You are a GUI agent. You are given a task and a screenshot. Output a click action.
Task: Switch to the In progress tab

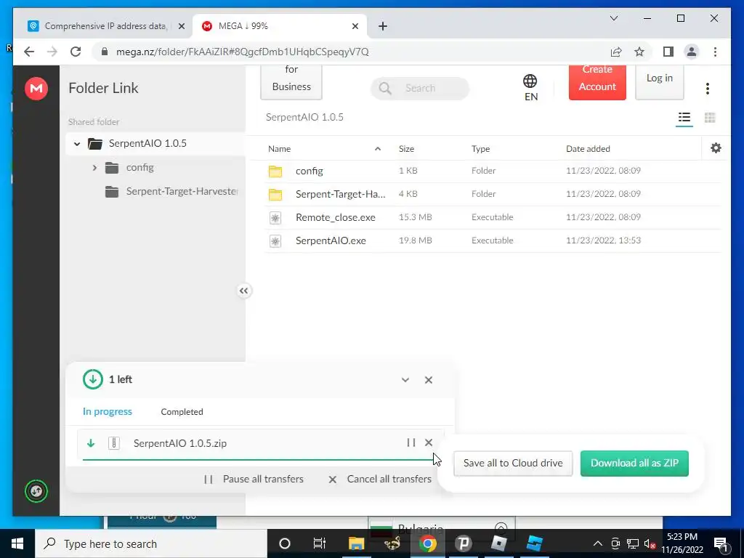(x=108, y=412)
